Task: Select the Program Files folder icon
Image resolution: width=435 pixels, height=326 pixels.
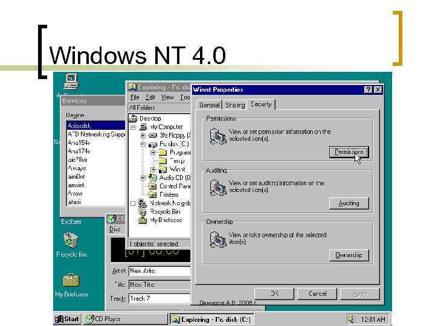Action: [163, 153]
